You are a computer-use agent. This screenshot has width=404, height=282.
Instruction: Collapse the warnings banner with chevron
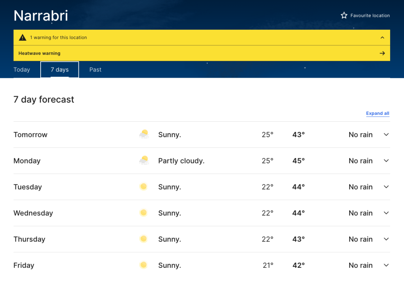(382, 38)
